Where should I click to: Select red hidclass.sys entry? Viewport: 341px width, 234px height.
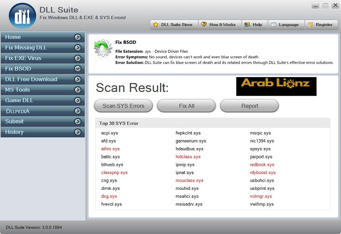click(x=188, y=157)
